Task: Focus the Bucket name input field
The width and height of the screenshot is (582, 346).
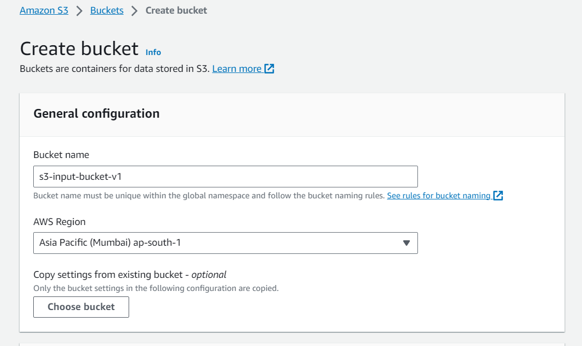Action: [x=225, y=177]
